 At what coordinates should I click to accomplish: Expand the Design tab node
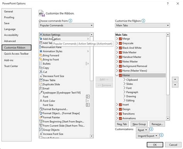click(117, 109)
